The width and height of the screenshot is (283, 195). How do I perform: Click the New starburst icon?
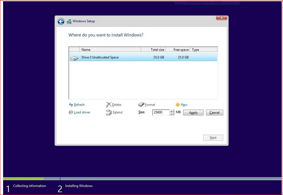(178, 105)
